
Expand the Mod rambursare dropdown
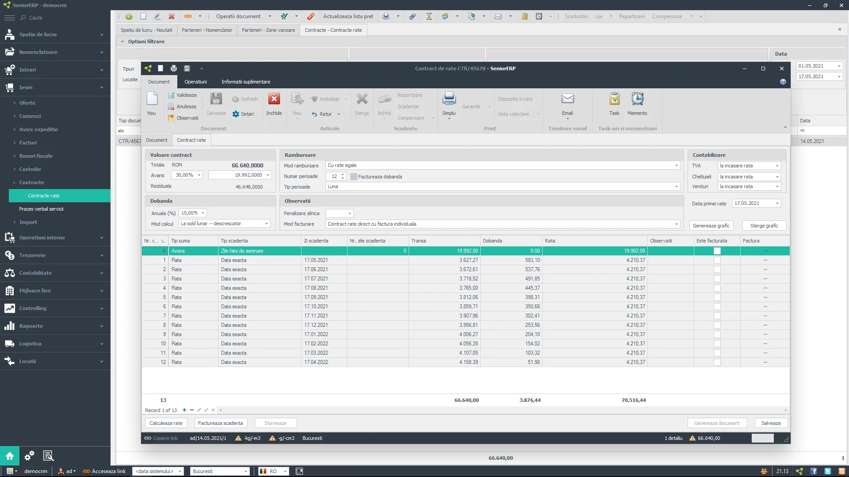tap(676, 166)
